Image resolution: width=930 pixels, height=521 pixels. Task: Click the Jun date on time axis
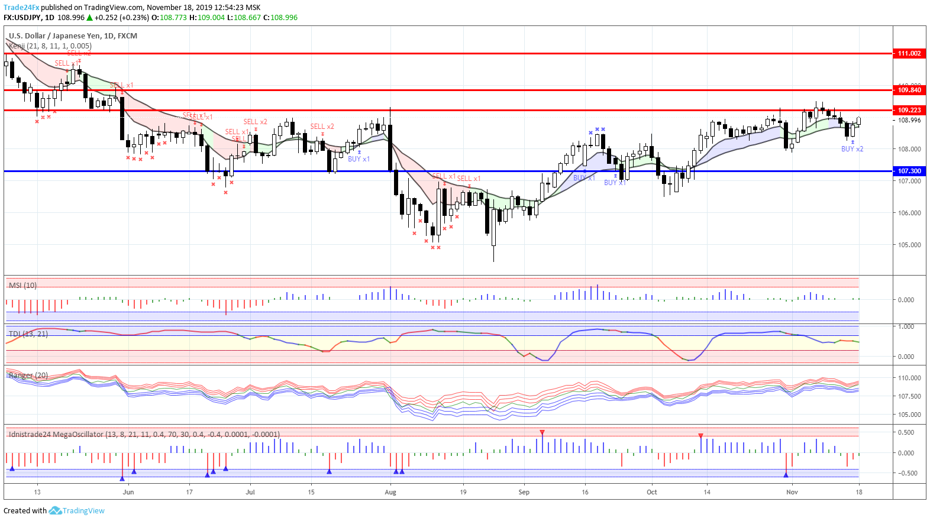tap(128, 492)
